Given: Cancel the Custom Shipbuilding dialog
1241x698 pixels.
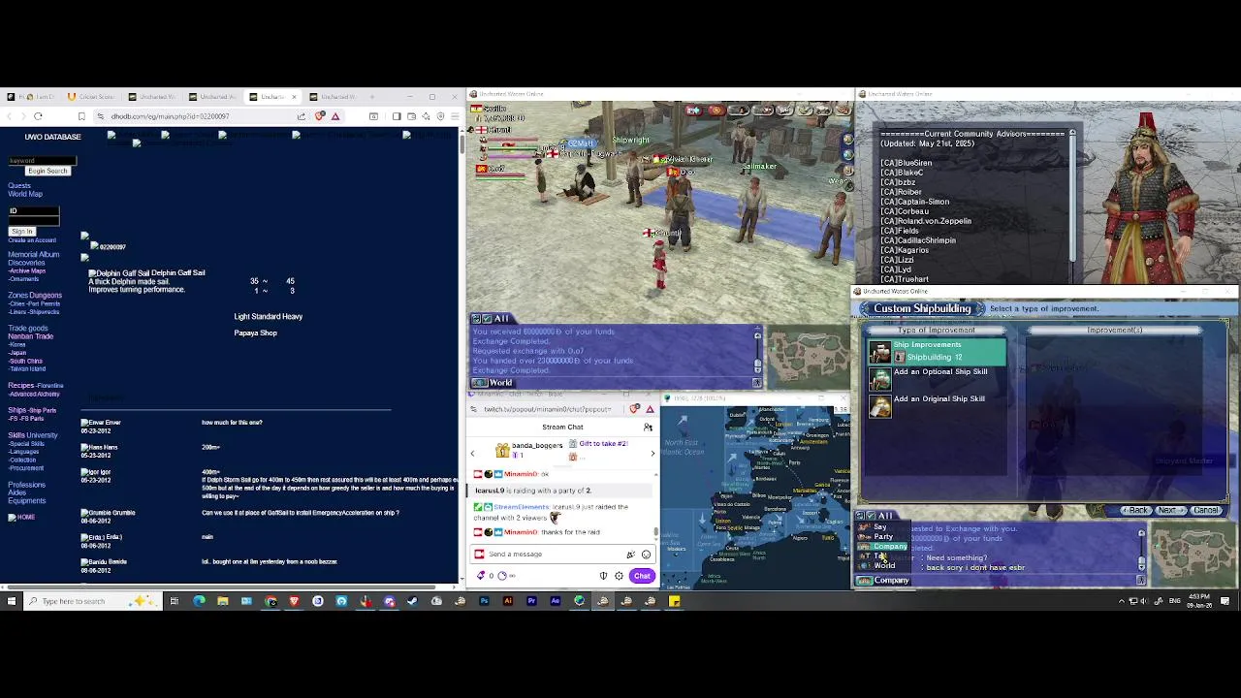Looking at the screenshot, I should coord(1205,510).
